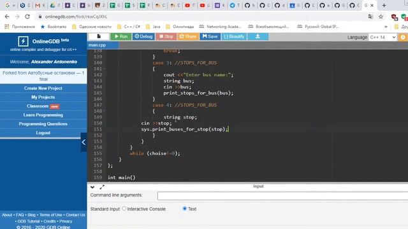Bookmark this page with the star
This screenshot has height=229, width=408.
coord(381,17)
